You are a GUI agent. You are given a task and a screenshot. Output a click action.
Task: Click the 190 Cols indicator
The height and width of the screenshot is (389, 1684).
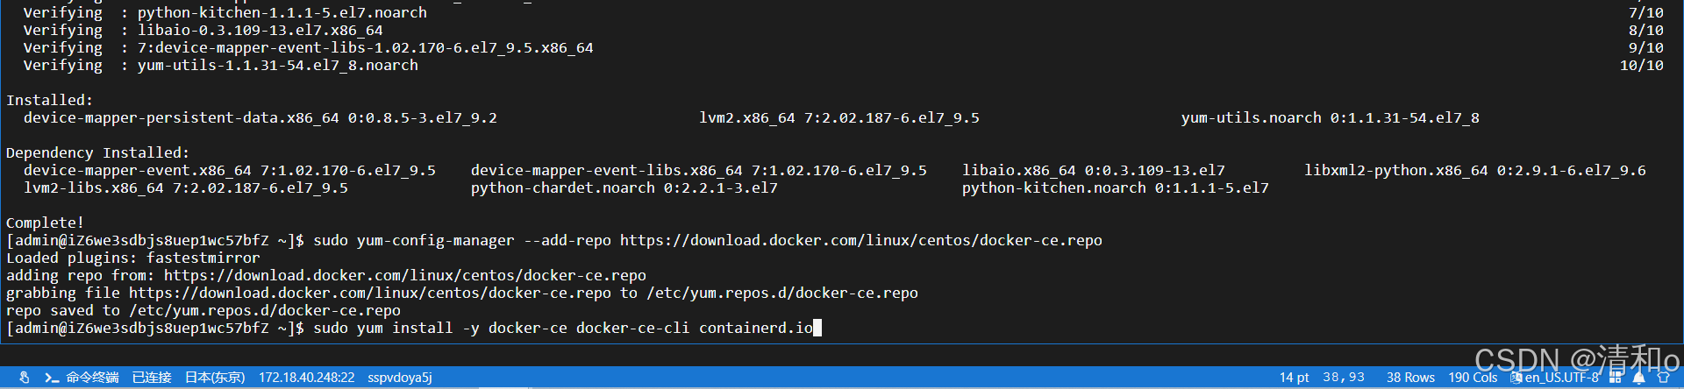(x=1473, y=378)
